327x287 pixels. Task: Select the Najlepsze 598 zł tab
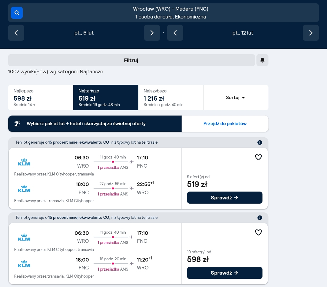41,98
